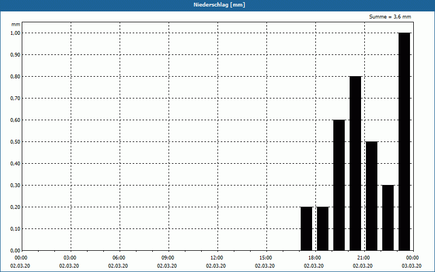The width and height of the screenshot is (435, 272).
Task: Click the 0,60 mm precipitation bar
Action: [x=339, y=185]
